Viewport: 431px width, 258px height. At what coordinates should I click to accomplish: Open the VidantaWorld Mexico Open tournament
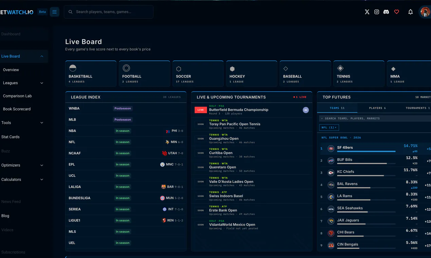coord(251,225)
